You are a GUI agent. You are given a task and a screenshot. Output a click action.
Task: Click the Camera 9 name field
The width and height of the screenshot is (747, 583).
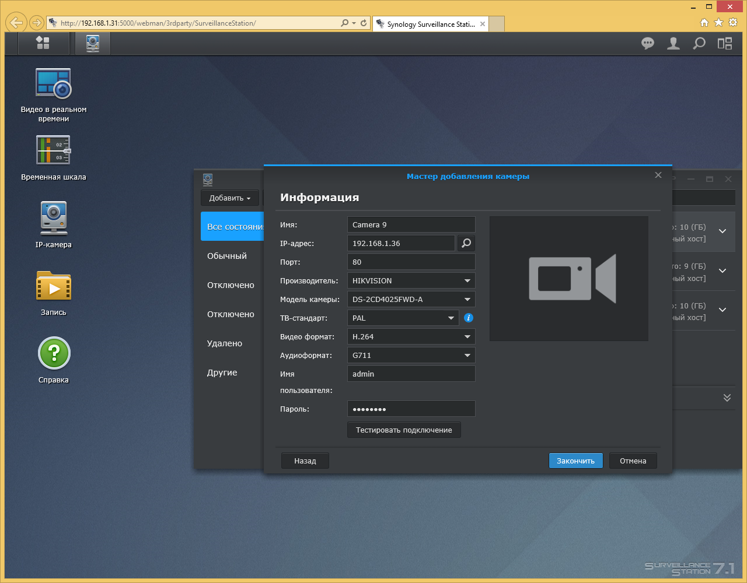point(411,224)
